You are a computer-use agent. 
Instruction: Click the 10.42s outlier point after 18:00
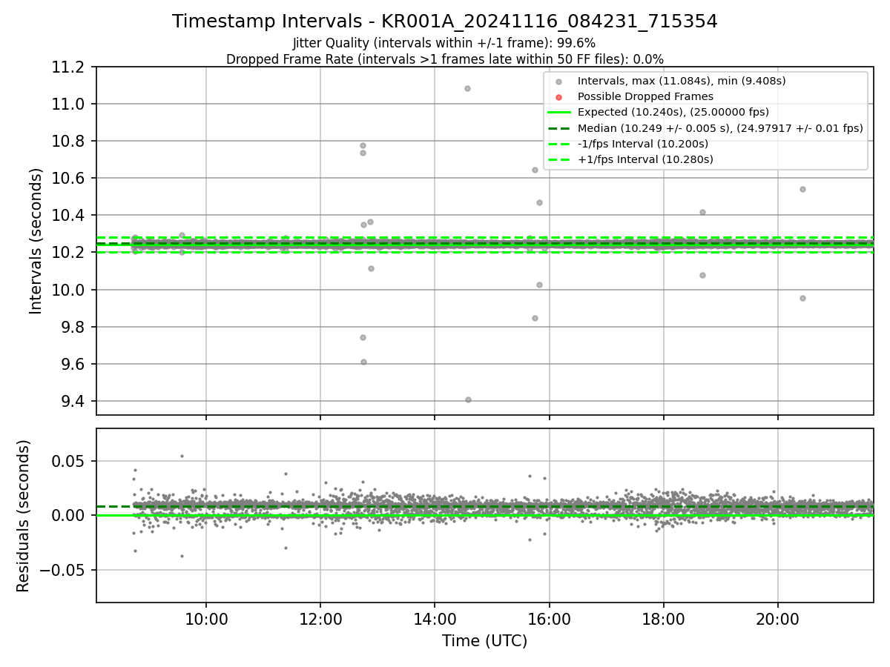pos(702,212)
